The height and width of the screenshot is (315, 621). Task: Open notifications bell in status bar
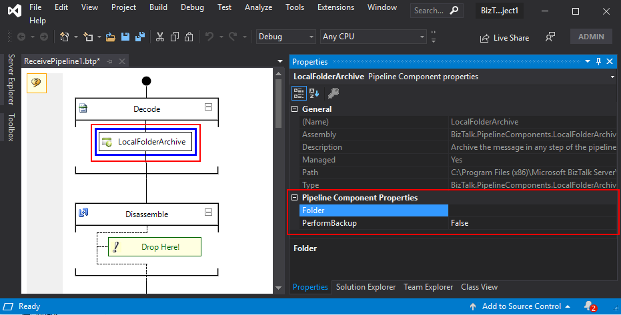589,306
